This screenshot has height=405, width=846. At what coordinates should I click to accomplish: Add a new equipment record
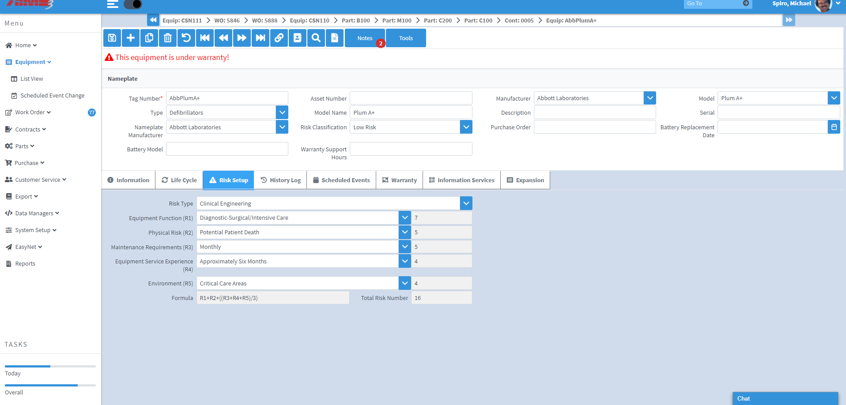(130, 38)
